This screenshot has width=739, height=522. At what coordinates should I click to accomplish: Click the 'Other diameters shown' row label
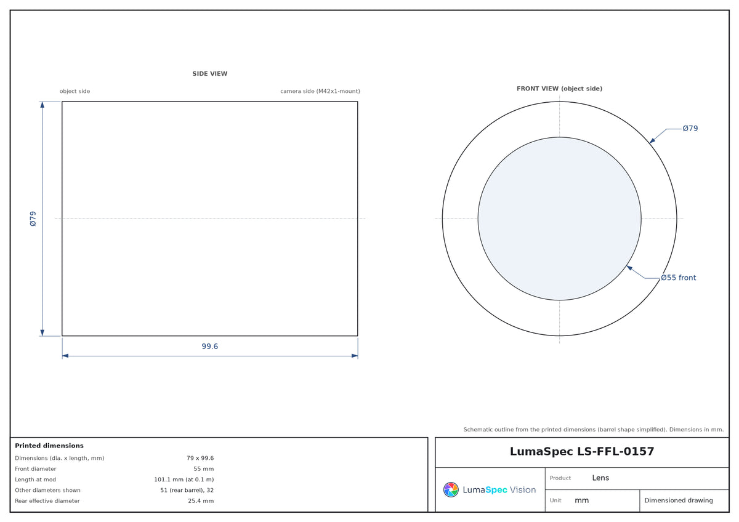click(47, 491)
